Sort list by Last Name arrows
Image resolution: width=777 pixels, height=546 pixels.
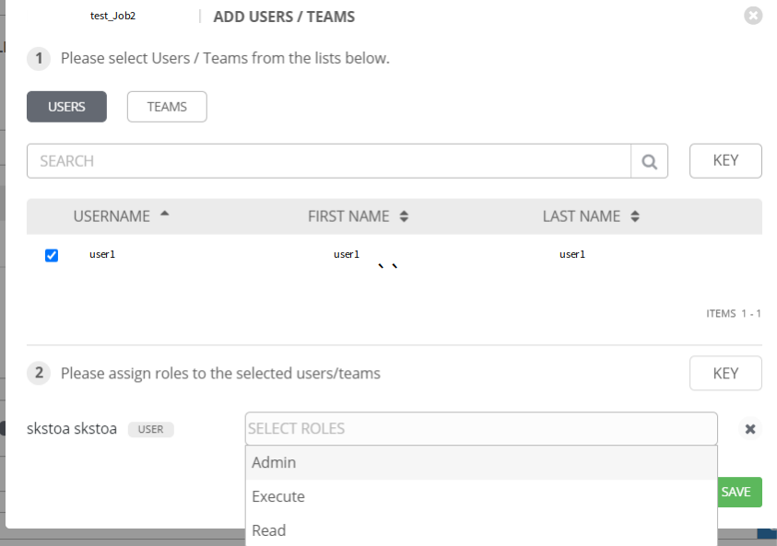(x=635, y=216)
